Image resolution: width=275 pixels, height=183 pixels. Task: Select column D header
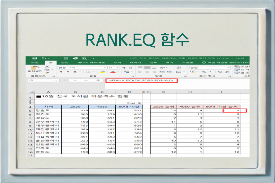click(129, 92)
